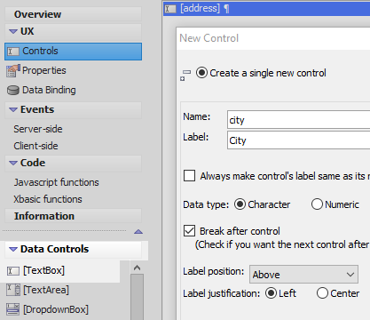Select the Character data type
This screenshot has width=370, height=320.
click(240, 204)
